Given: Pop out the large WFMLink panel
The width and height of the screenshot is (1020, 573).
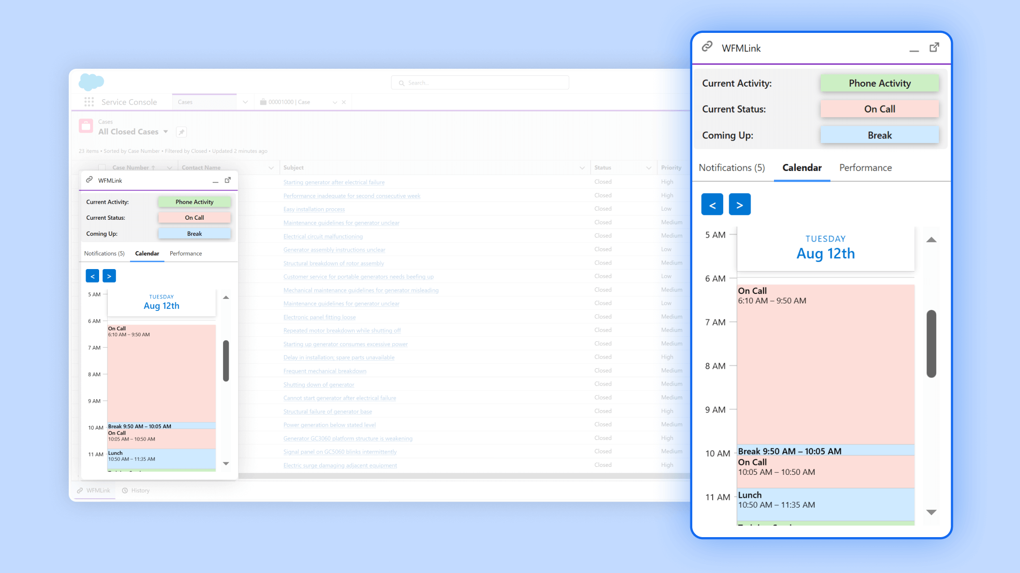Looking at the screenshot, I should click(934, 48).
